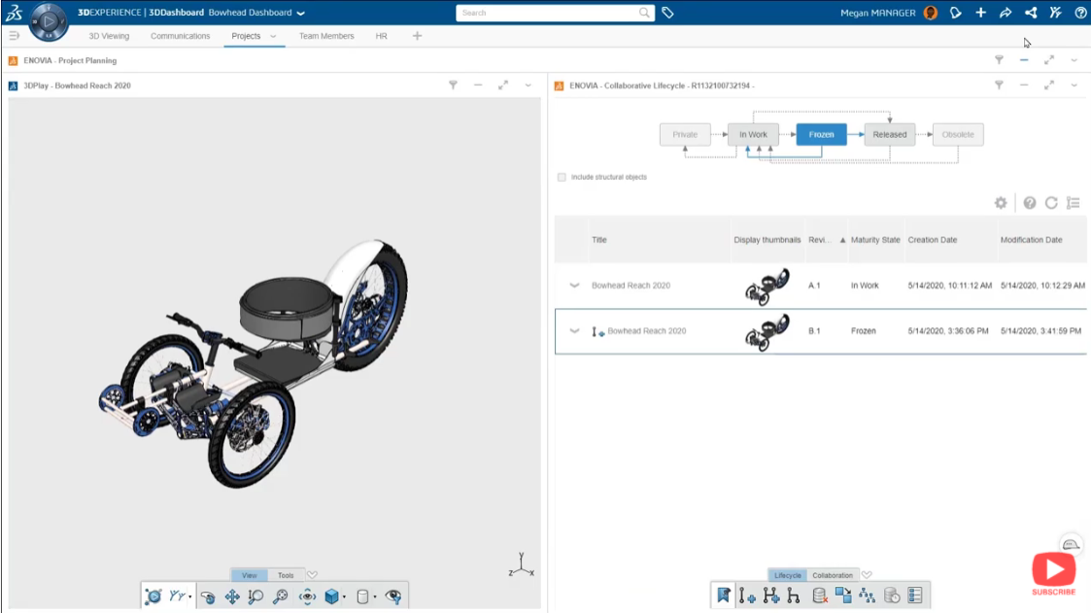Click the Revise From branch icon
Viewport: 1091px width, 613px height.
pos(793,596)
